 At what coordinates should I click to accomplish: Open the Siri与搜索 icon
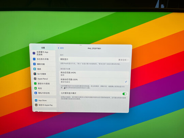[x=35, y=74]
